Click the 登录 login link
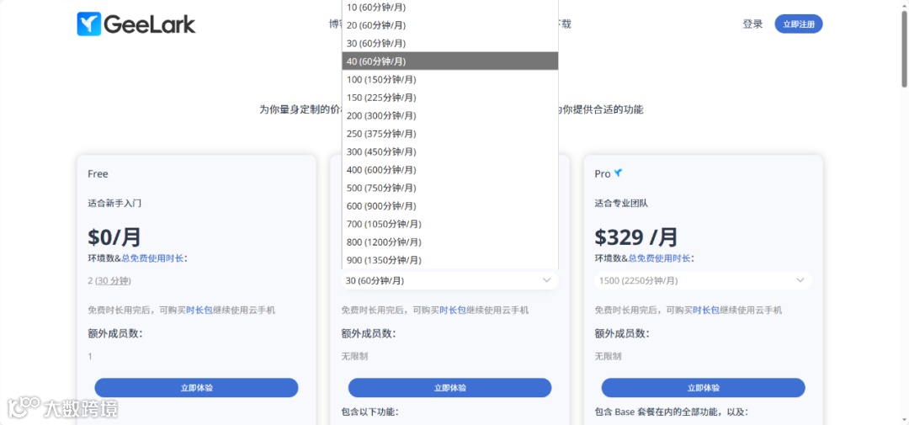This screenshot has height=425, width=909. click(752, 24)
